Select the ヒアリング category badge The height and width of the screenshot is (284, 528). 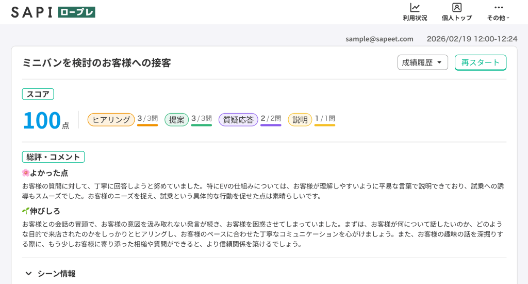111,120
